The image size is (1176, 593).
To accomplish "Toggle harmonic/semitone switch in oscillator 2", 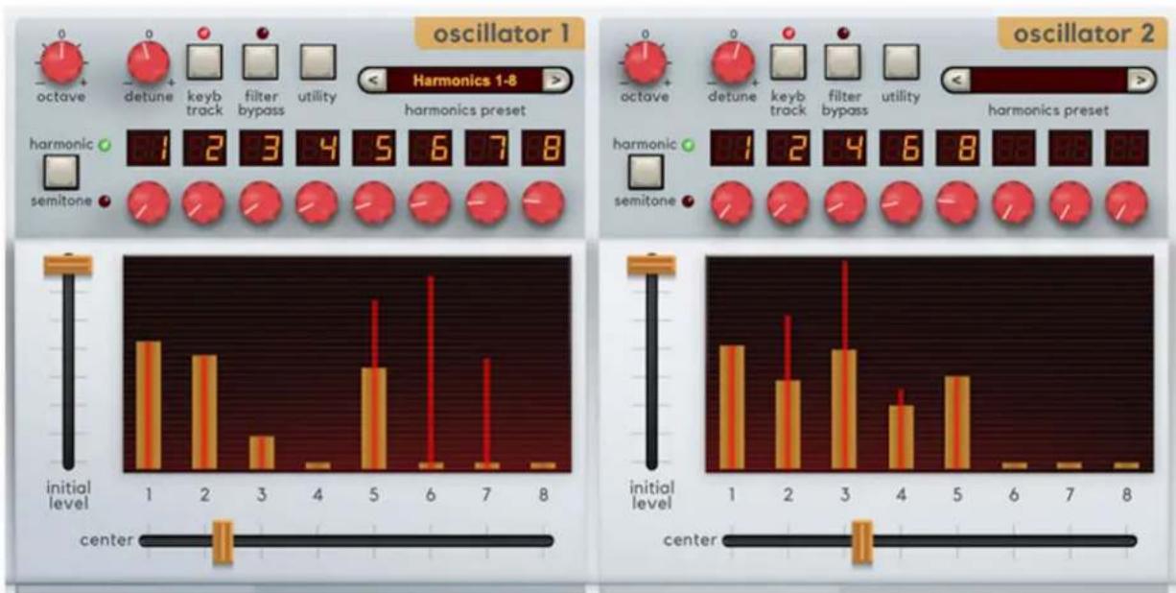I will click(x=646, y=173).
